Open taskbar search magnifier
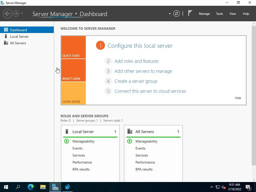 coord(18,187)
